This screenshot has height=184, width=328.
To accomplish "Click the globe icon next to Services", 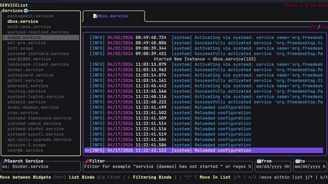I will (26, 11).
